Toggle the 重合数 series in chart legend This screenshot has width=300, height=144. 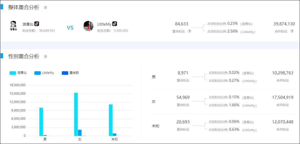pos(70,73)
